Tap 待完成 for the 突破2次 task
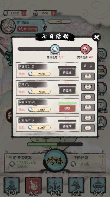The width and height of the screenshot is (110, 197). (x=67, y=91)
